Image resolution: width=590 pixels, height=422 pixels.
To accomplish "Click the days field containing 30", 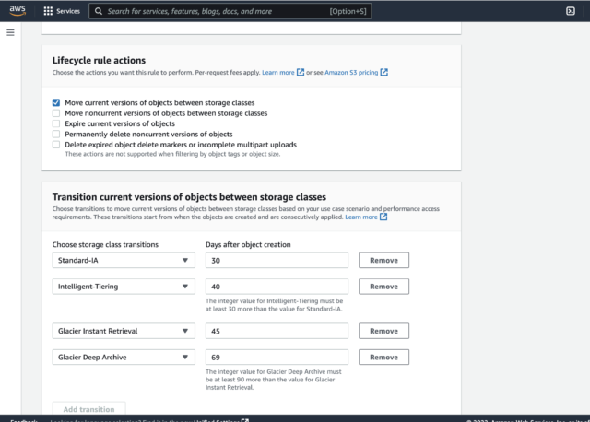I will point(277,260).
